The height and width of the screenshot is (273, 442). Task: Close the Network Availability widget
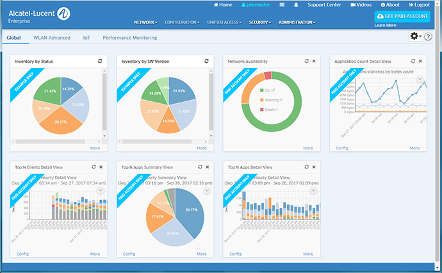pos(313,61)
